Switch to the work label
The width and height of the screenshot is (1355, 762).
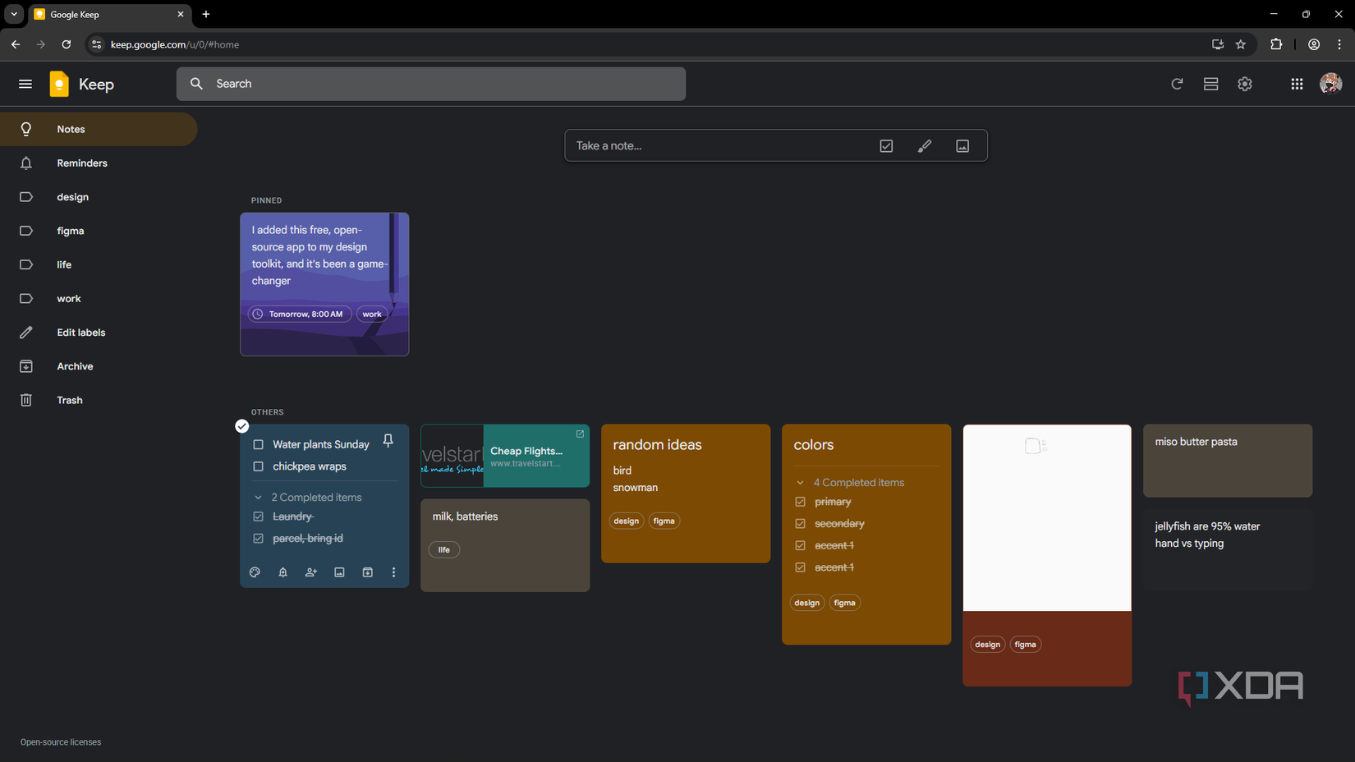69,298
